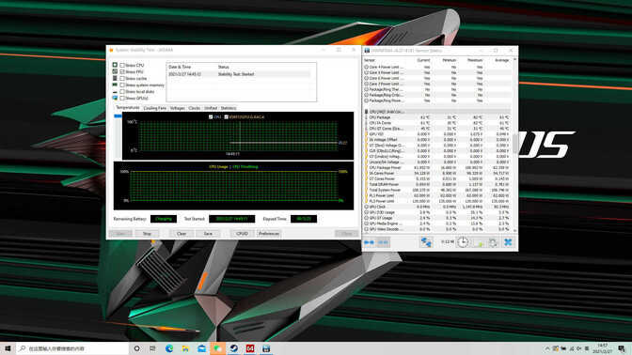Image resolution: width=632 pixels, height=355 pixels.
Task: Switch to the Unified tab
Action: pyautogui.click(x=211, y=108)
